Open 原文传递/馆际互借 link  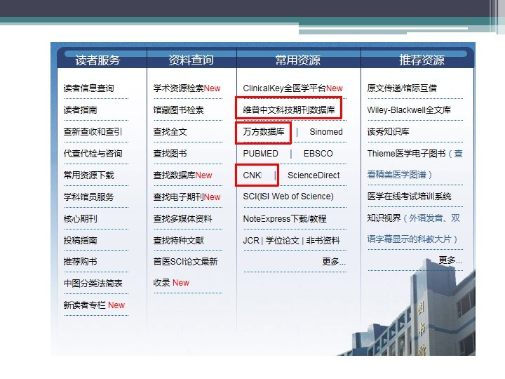click(402, 88)
